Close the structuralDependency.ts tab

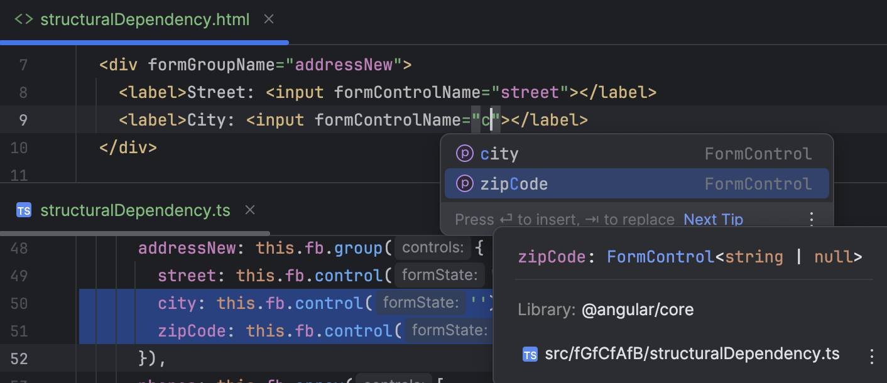250,210
